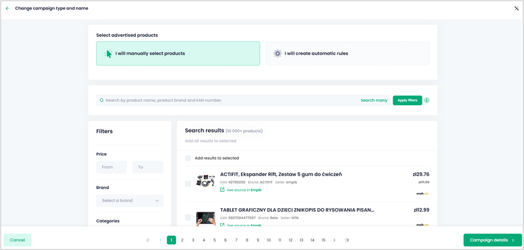The height and width of the screenshot is (250, 524).
Task: Go to previous page using left arrow
Action: pyautogui.click(x=161, y=240)
